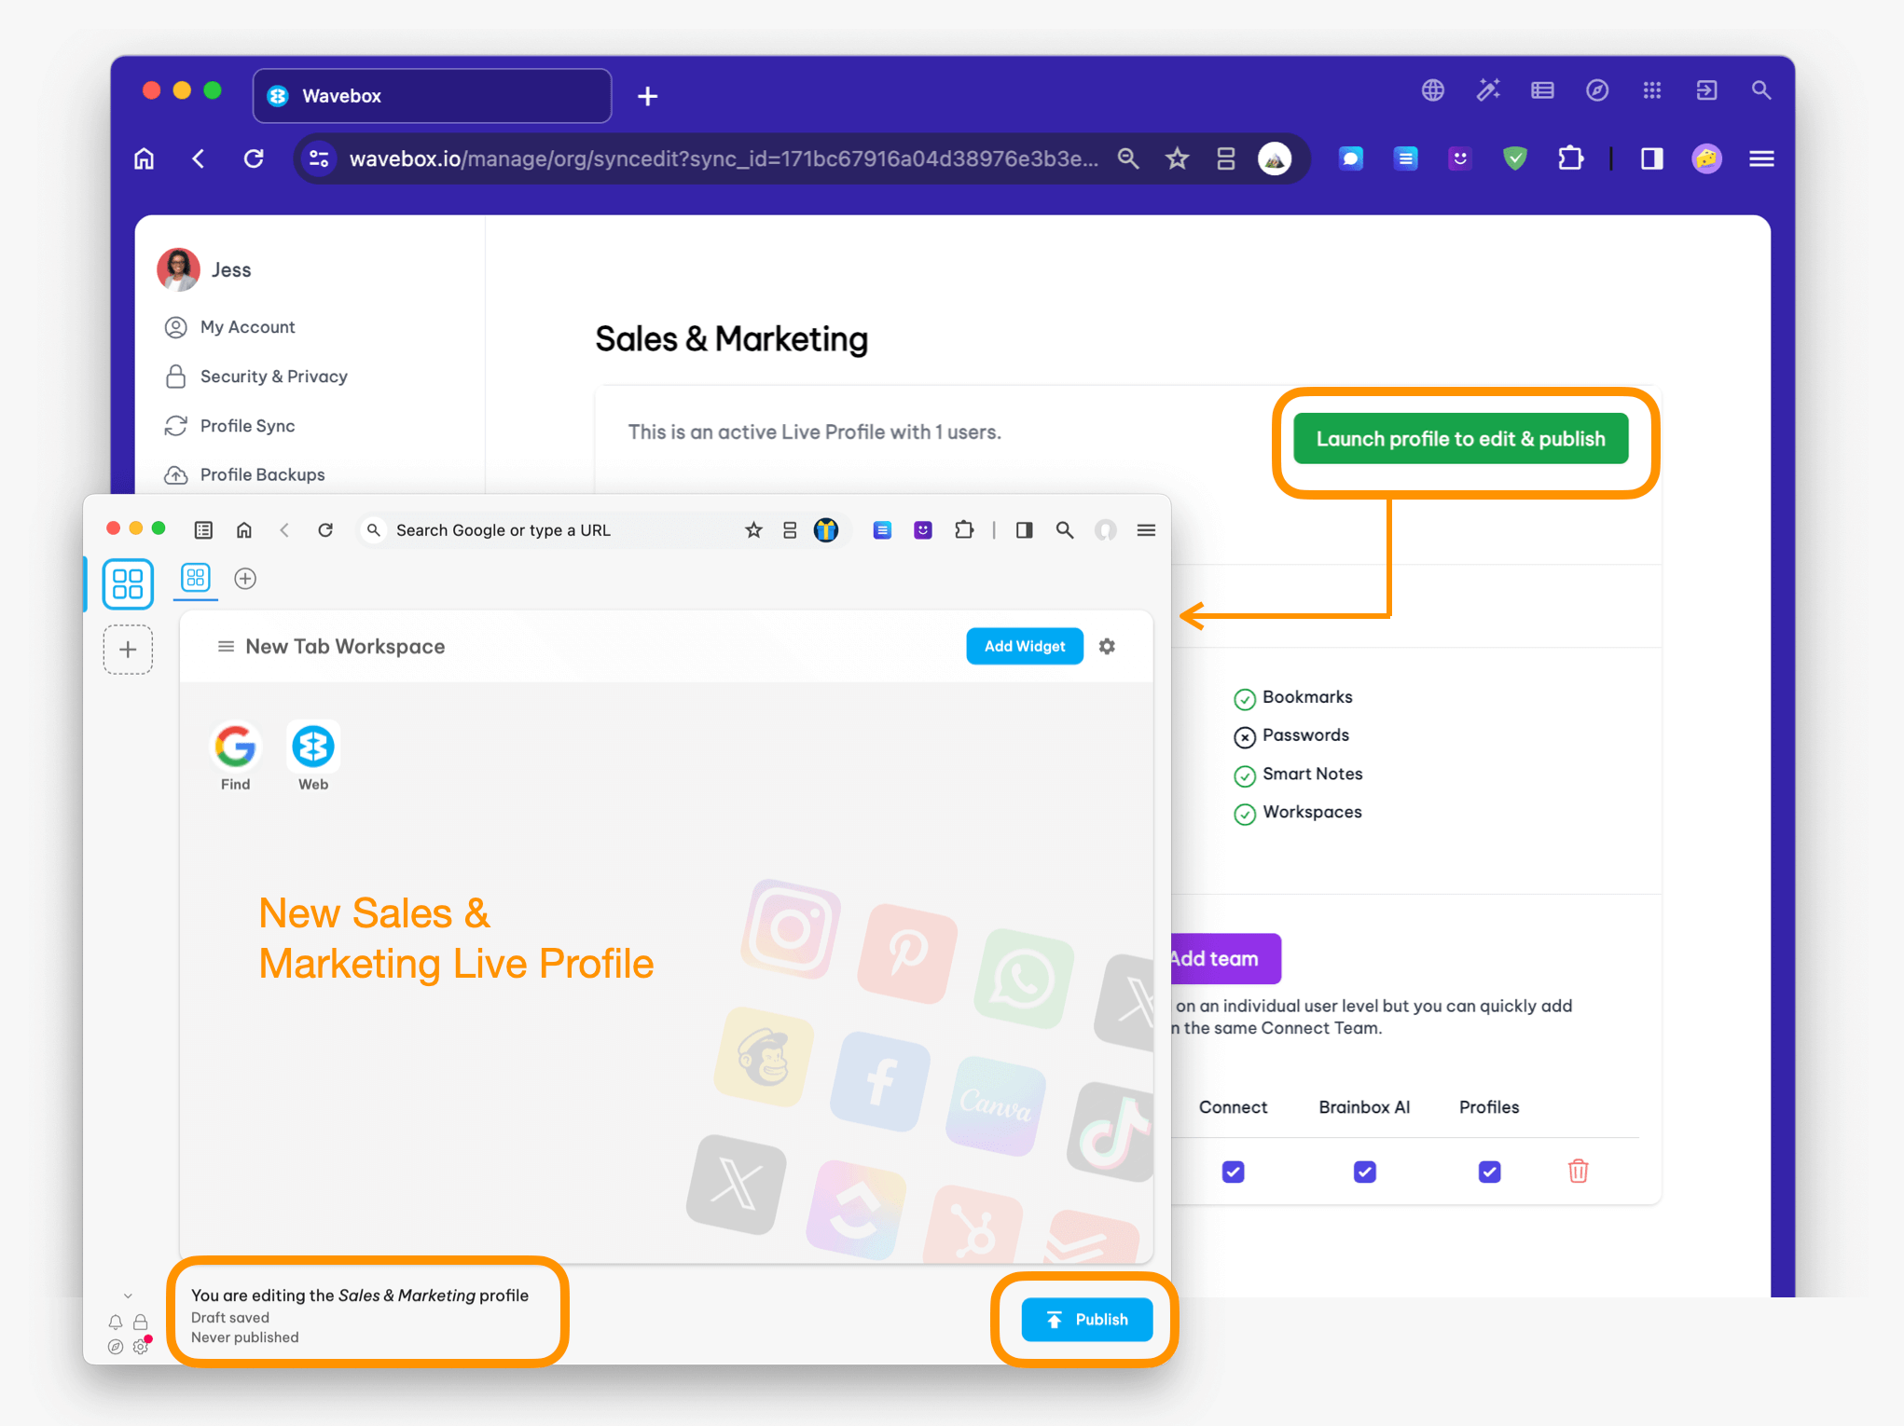Viewport: 1904px width, 1426px height.
Task: Expand the New Tab Workspace hamburger menu
Action: [225, 646]
